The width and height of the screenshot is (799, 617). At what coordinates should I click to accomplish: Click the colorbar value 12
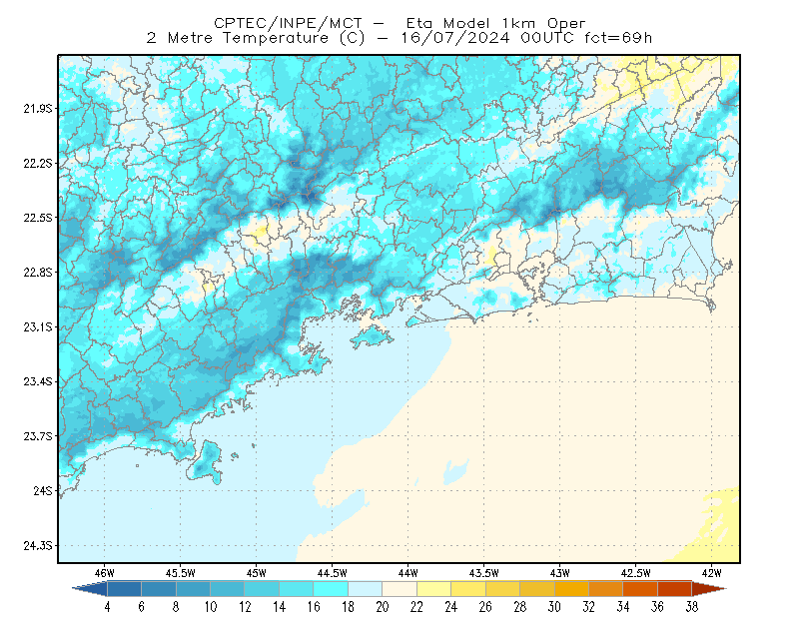[x=245, y=607]
